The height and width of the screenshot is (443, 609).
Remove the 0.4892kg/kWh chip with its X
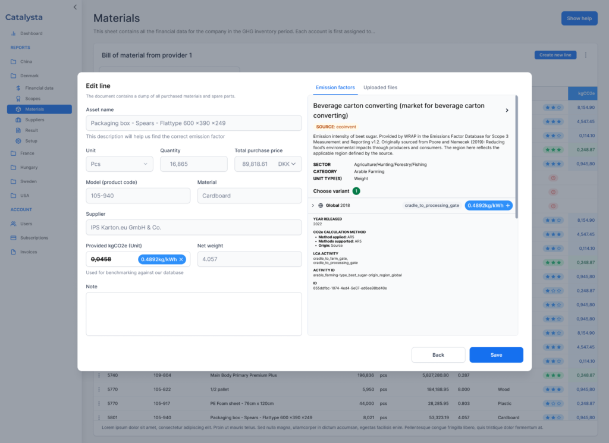pyautogui.click(x=181, y=259)
